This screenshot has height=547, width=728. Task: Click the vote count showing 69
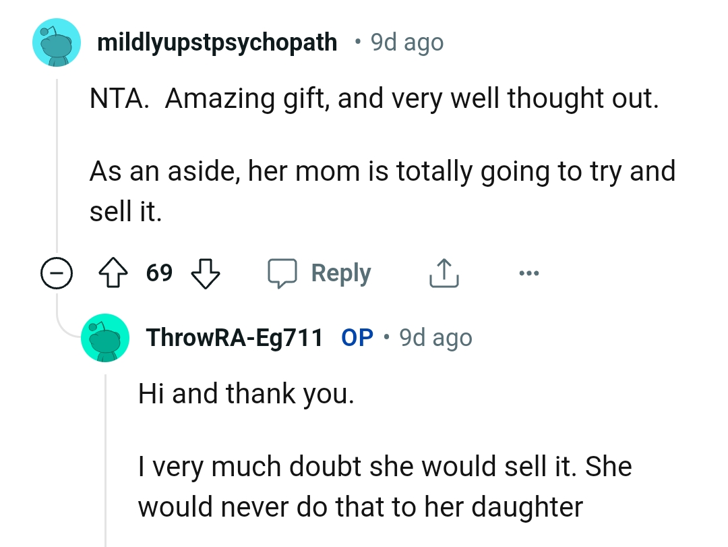pyautogui.click(x=160, y=272)
